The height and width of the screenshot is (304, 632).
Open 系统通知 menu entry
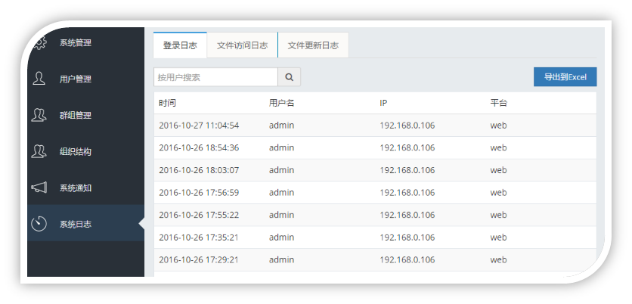coord(76,188)
